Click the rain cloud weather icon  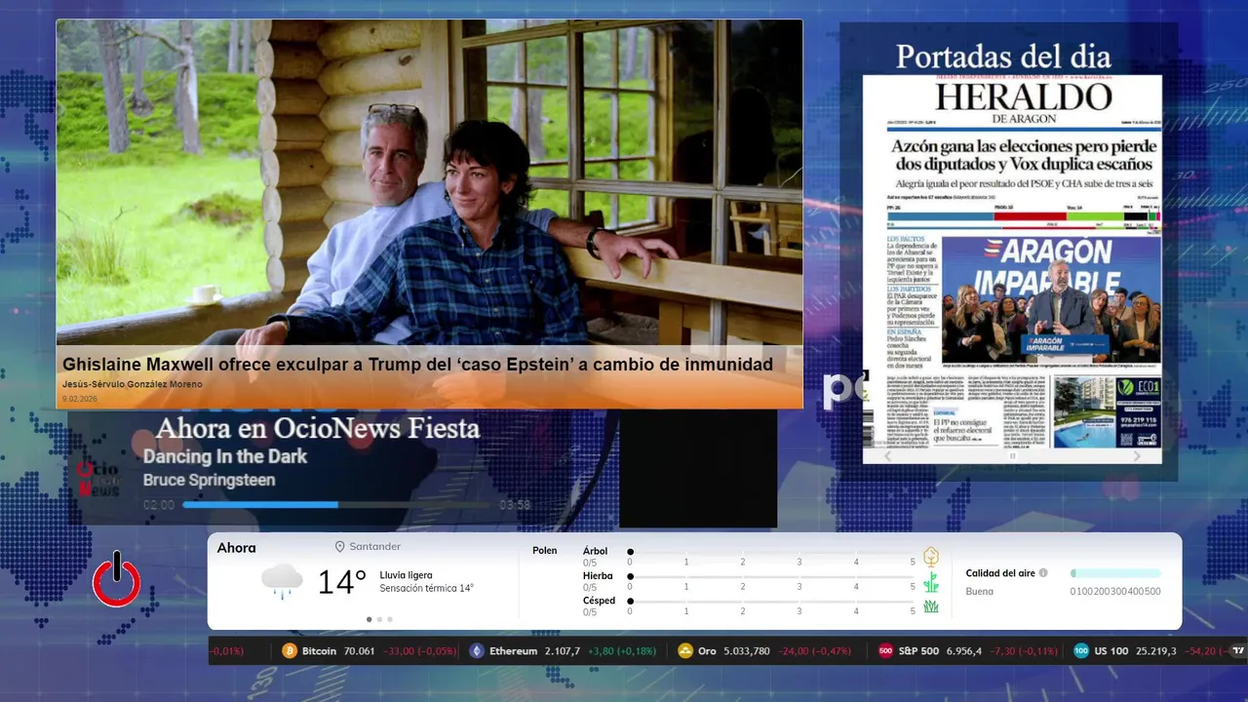tap(282, 581)
